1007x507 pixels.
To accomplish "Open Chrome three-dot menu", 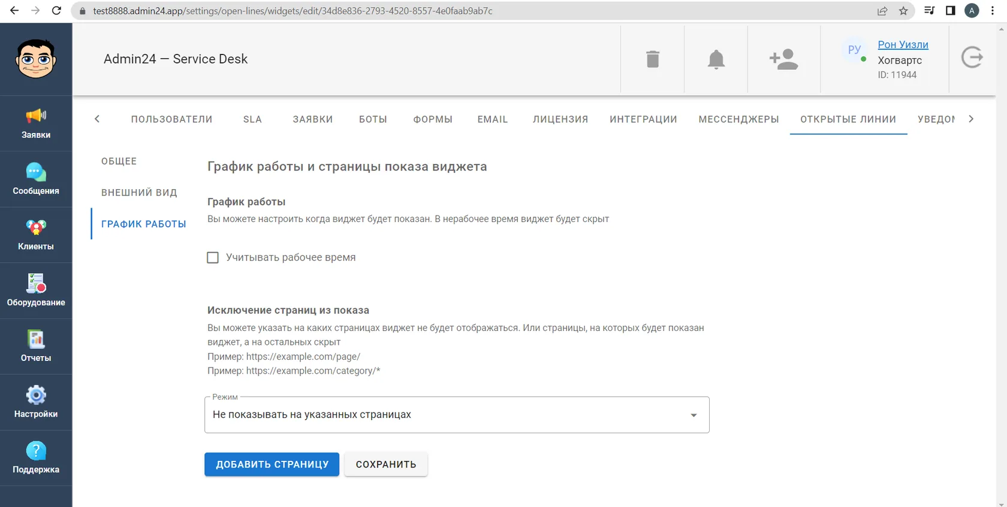I will (993, 11).
